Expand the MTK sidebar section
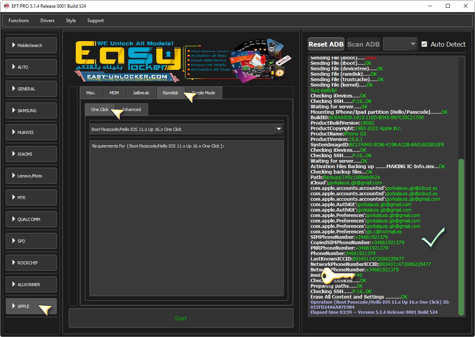Viewport: 475px width, 337px height. pos(31,198)
